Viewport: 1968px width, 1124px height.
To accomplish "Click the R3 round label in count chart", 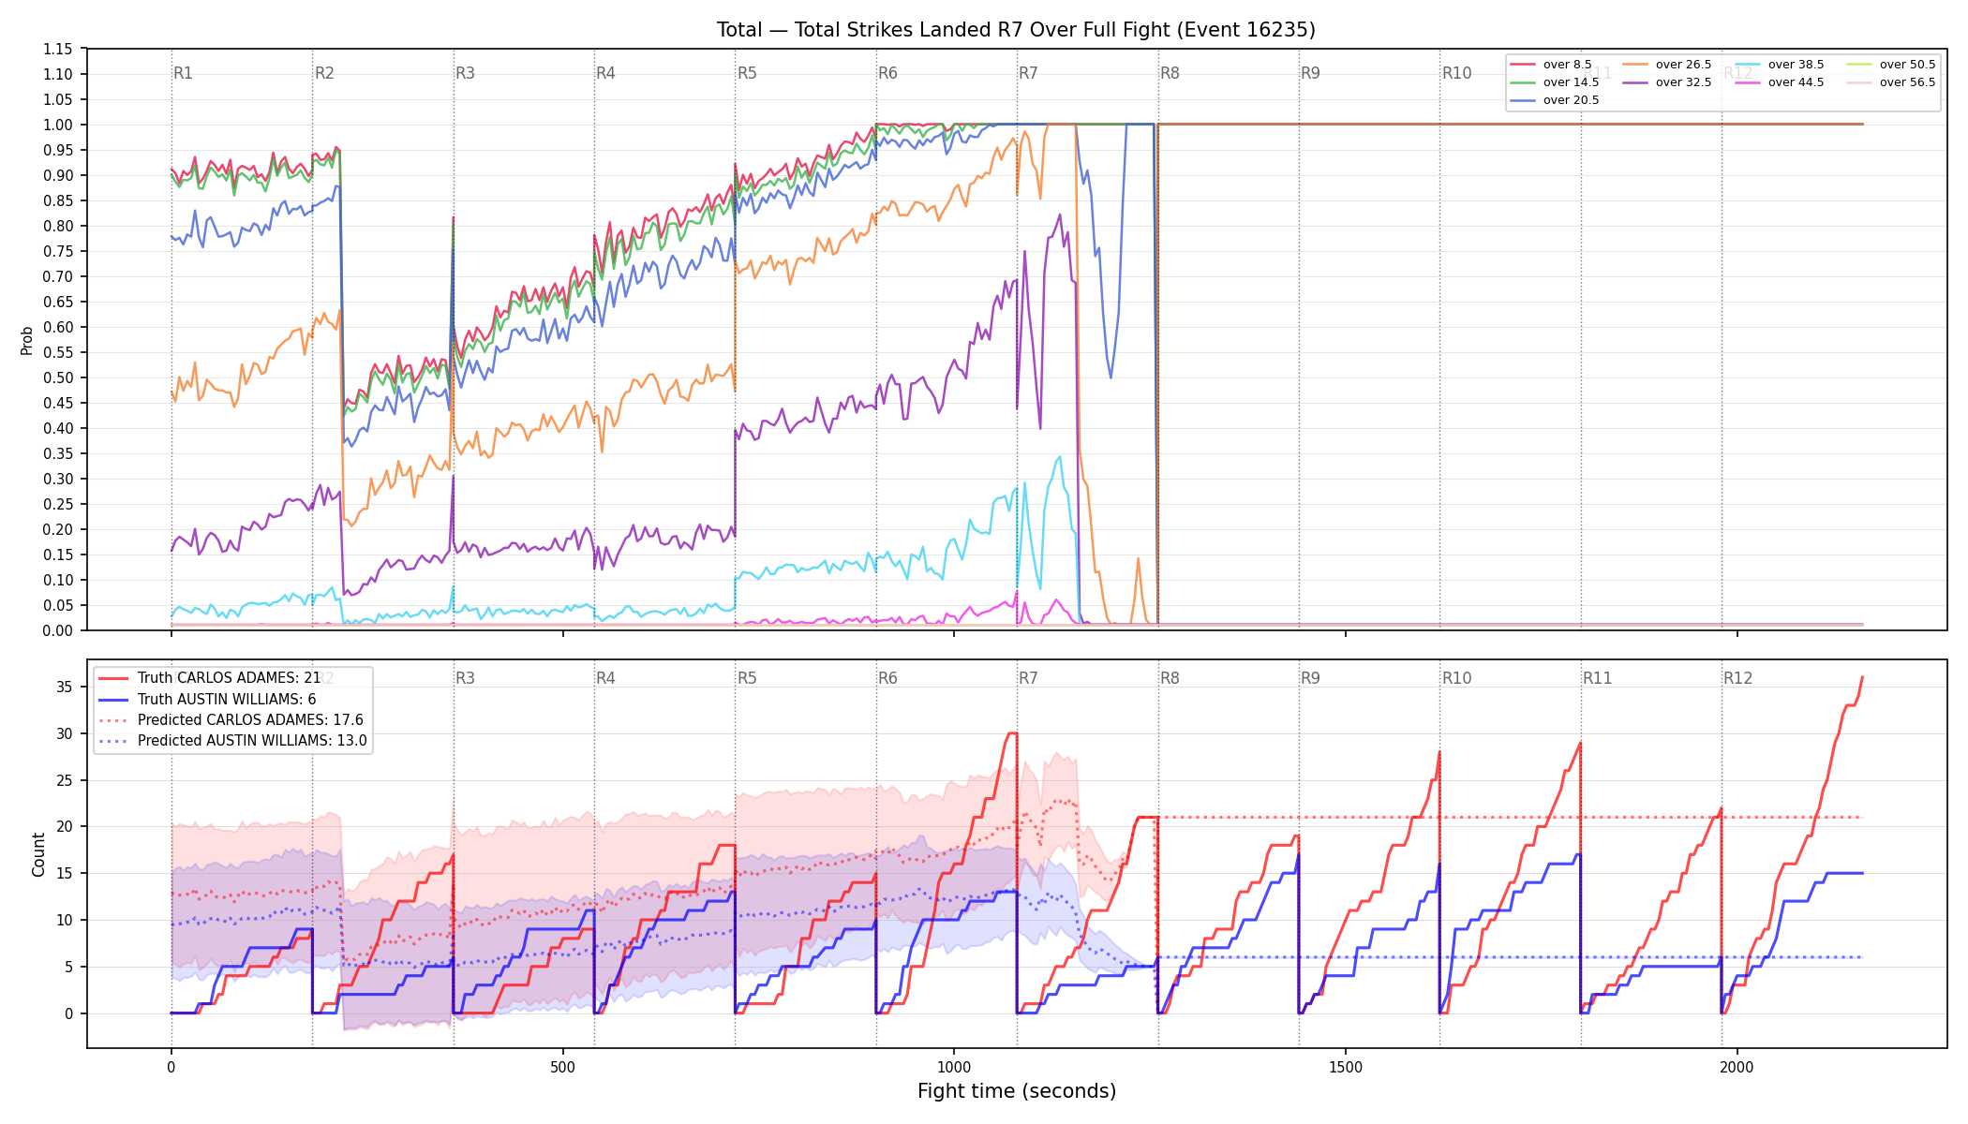I will (x=465, y=678).
